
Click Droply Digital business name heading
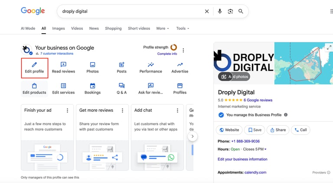pyautogui.click(x=236, y=92)
